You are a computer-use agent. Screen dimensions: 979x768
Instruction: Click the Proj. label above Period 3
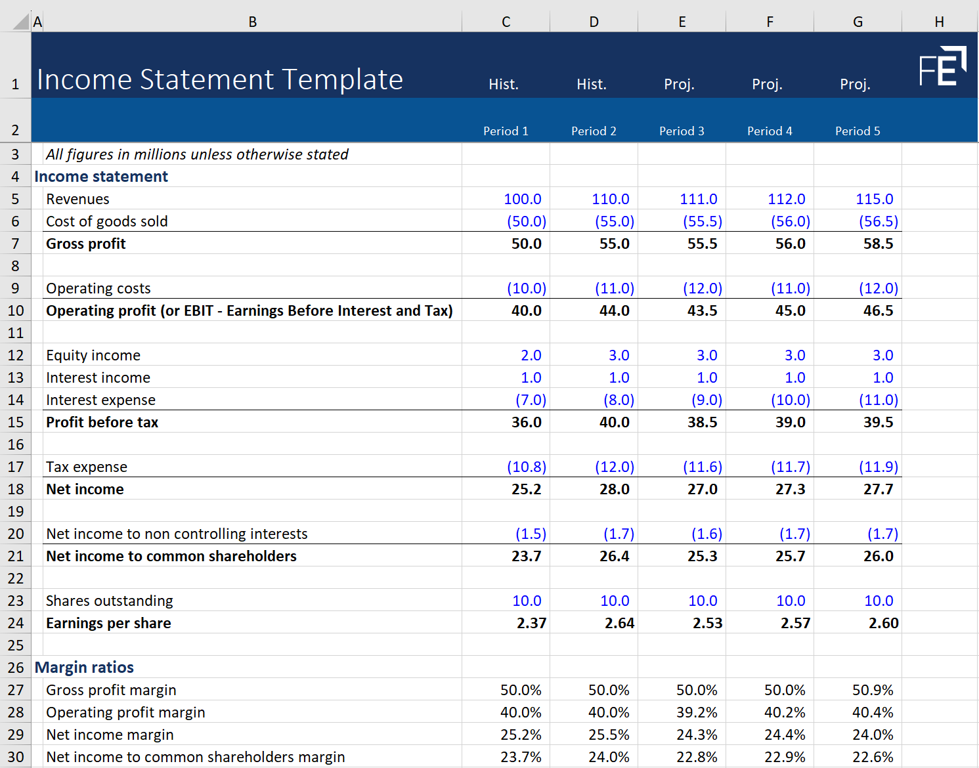[679, 84]
